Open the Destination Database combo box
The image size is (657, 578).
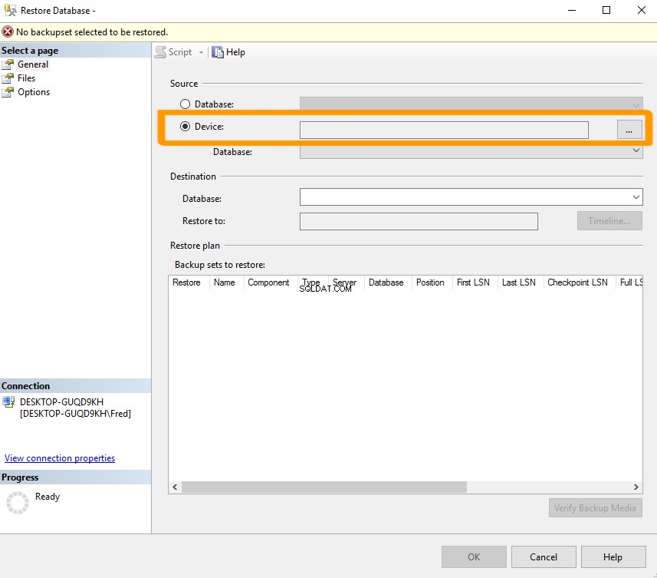point(471,197)
